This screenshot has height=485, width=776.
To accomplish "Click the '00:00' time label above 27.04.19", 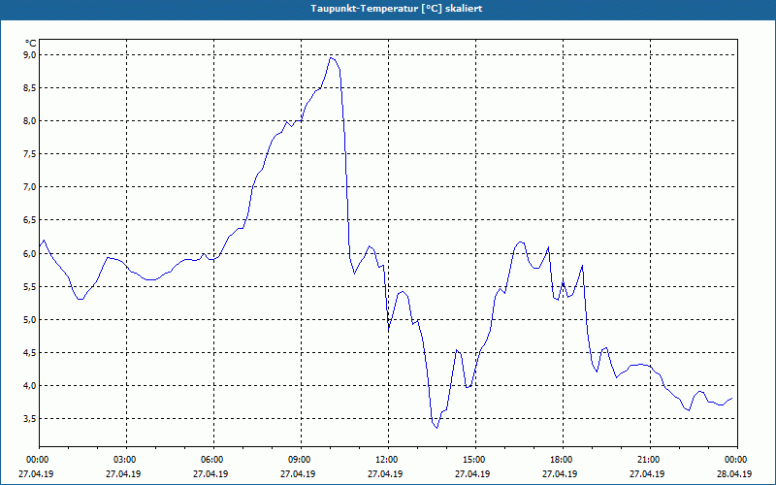I will tap(36, 460).
